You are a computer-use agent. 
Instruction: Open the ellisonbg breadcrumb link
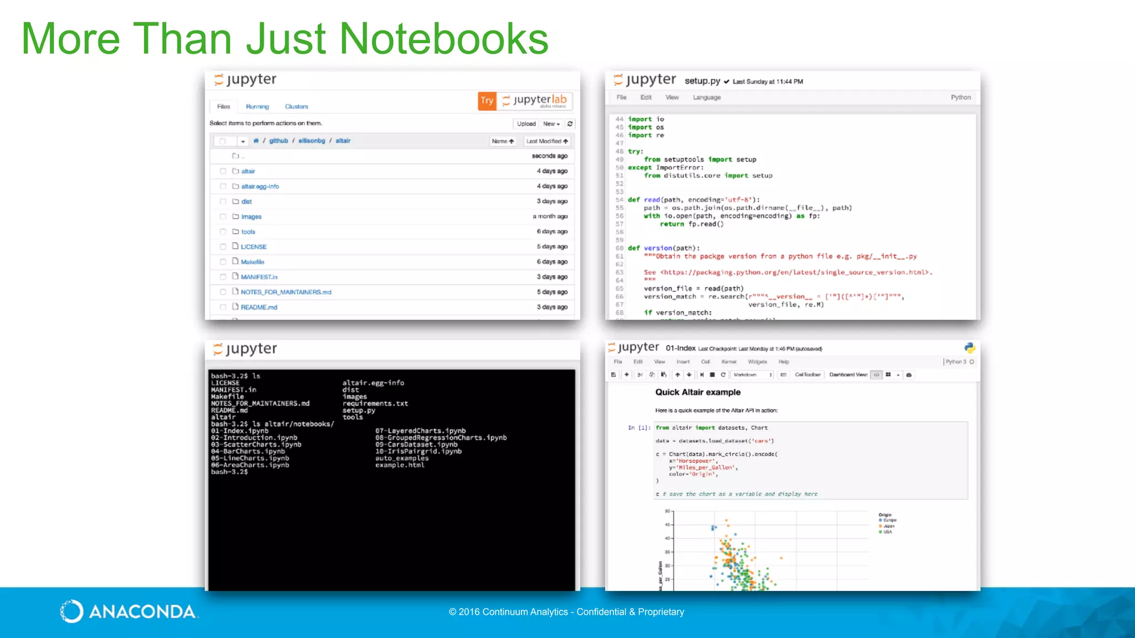311,141
